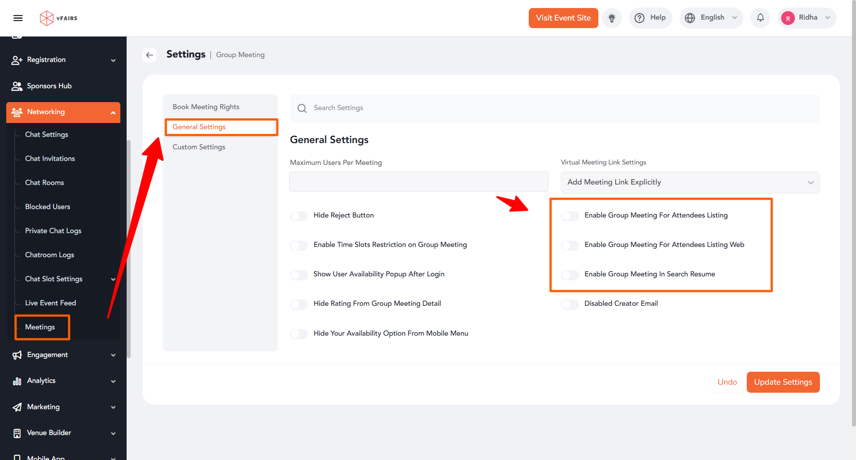
Task: Click the Analytics bar chart icon
Action: click(x=17, y=381)
